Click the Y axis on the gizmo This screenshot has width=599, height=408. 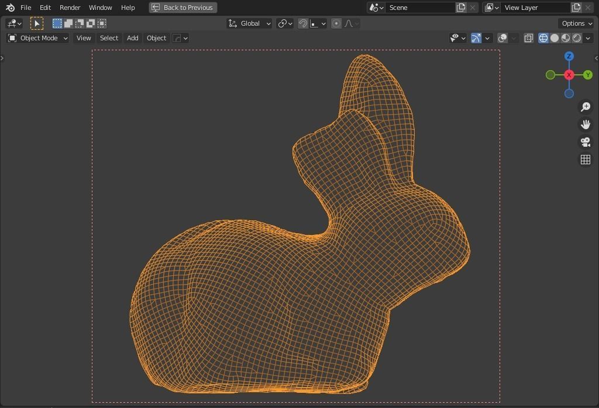587,75
